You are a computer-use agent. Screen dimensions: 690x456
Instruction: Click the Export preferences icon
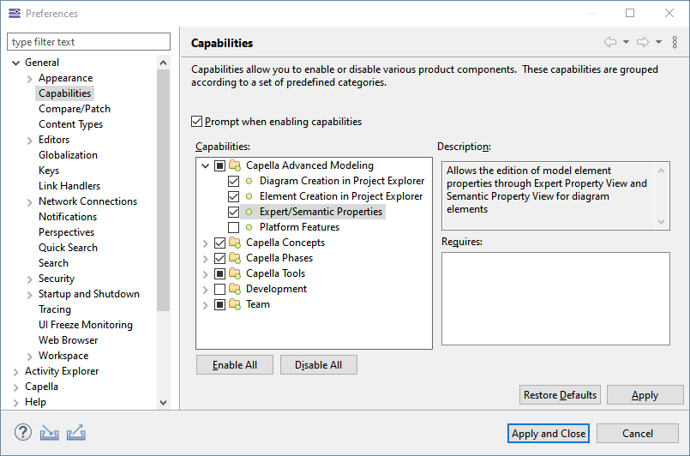[x=76, y=433]
